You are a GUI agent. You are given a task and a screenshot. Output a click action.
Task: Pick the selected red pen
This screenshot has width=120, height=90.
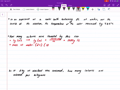point(78,9)
